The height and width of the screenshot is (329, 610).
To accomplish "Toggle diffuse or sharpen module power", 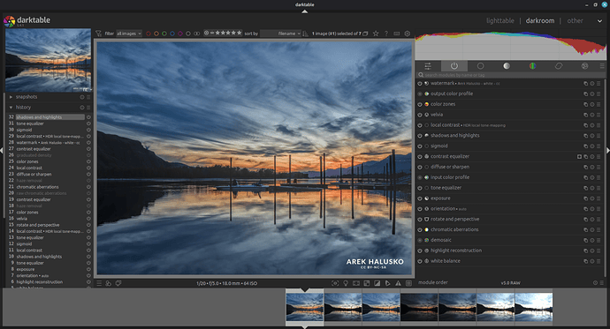I will coord(420,168).
